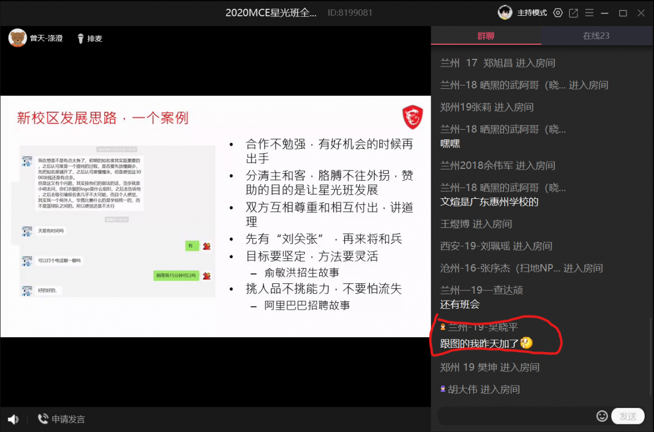
Task: Click the slide title 新校区发展思路，一个案例
Action: pos(103,118)
